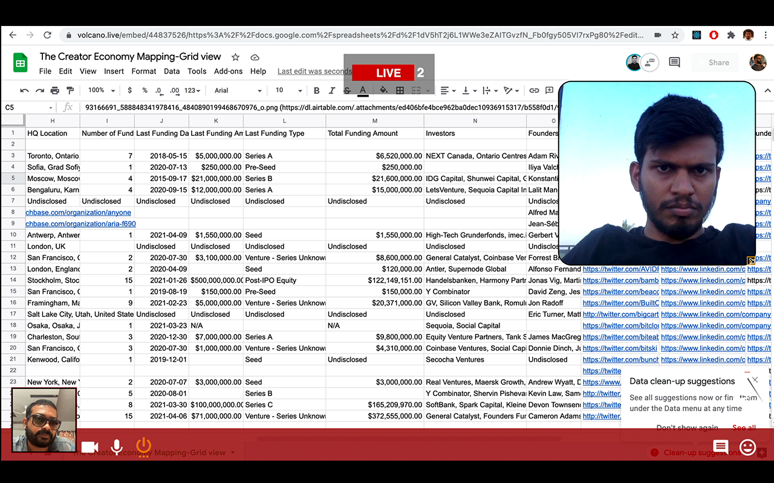Click the Last edit was seconds ago link
Viewport: 774px width, 483px height.
[314, 71]
